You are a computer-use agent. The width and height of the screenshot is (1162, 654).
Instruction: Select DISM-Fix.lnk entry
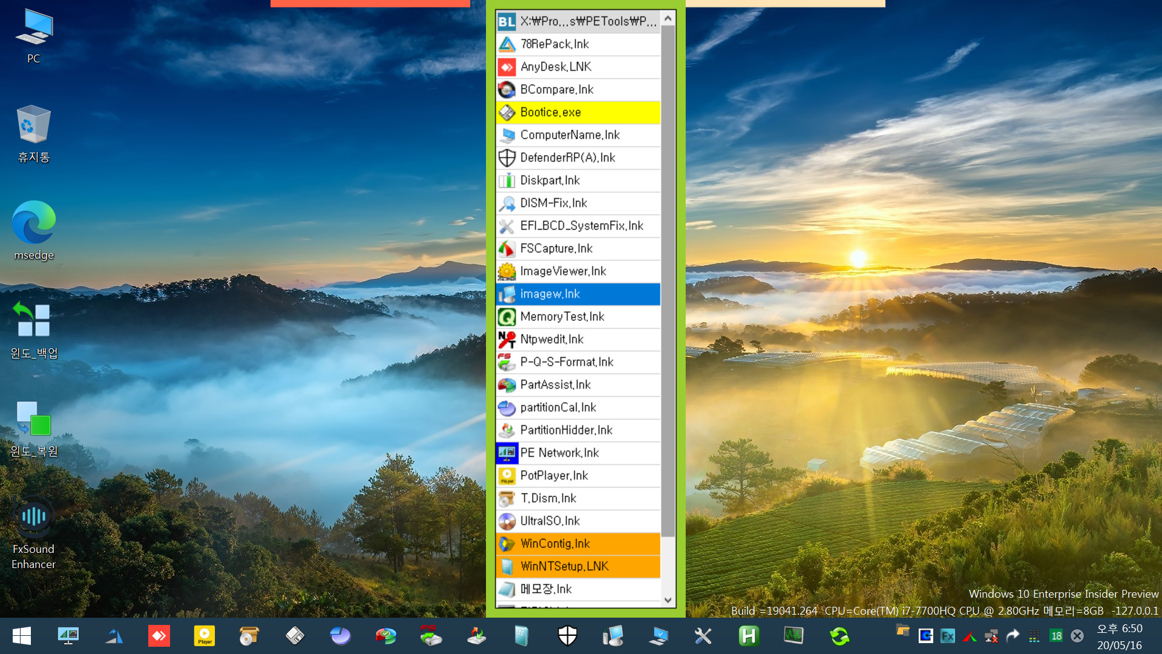point(578,203)
